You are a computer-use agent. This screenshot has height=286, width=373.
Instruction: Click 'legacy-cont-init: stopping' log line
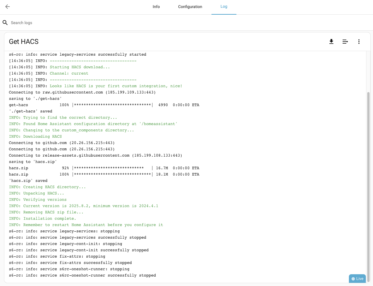pyautogui.click(x=65, y=244)
